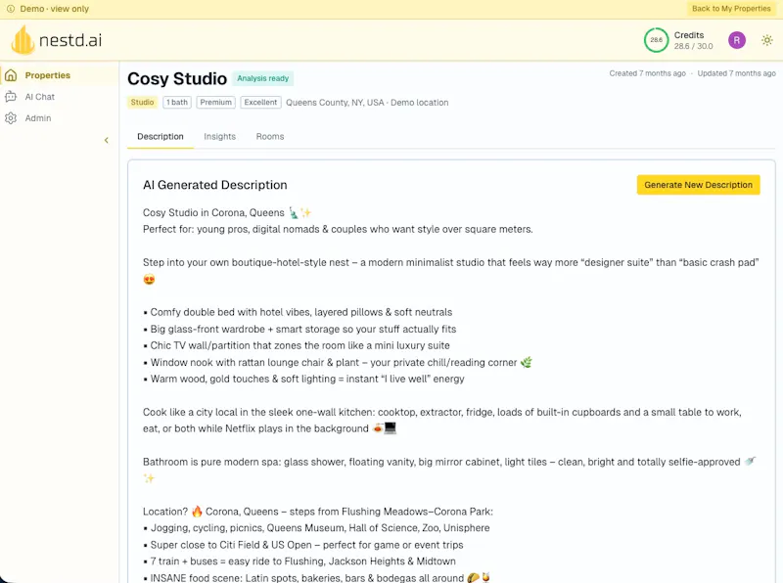Click the 'Perfect for: young pros' line
This screenshot has width=783, height=583.
pyautogui.click(x=338, y=230)
